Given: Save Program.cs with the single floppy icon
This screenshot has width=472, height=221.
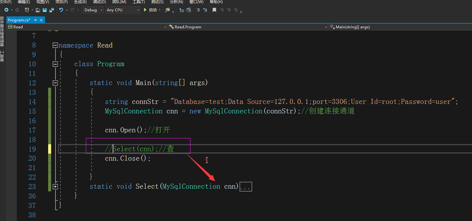Looking at the screenshot, I should pyautogui.click(x=45, y=10).
